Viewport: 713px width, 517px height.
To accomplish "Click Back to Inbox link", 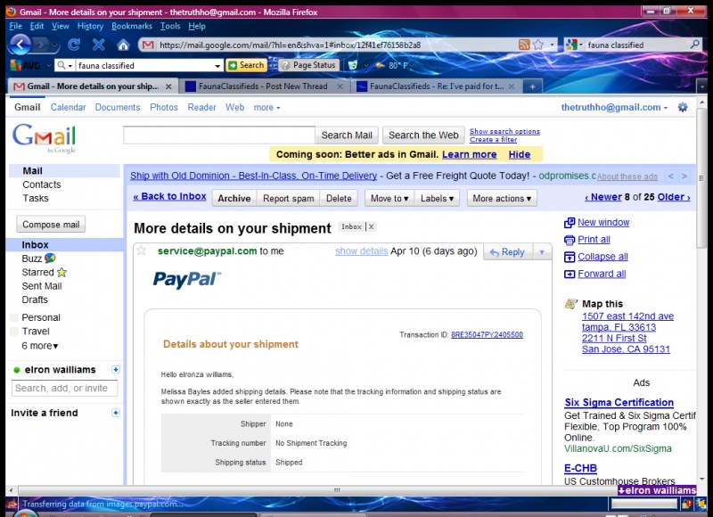I will coord(169,196).
